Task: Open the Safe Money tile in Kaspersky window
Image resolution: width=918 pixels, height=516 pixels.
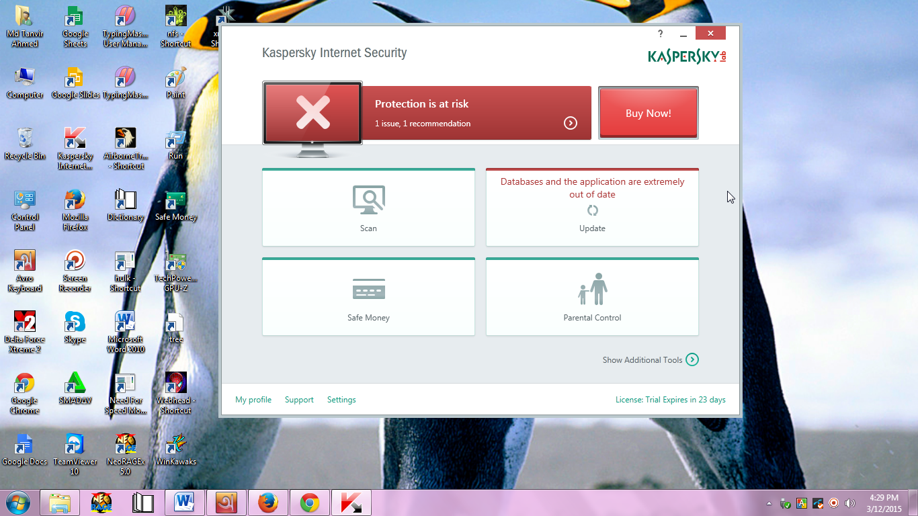Action: pyautogui.click(x=368, y=296)
